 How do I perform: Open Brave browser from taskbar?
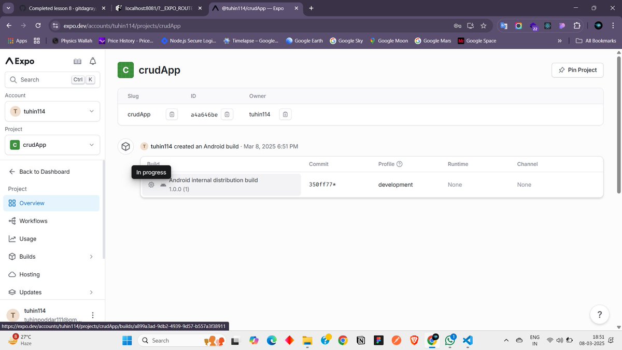(414, 340)
